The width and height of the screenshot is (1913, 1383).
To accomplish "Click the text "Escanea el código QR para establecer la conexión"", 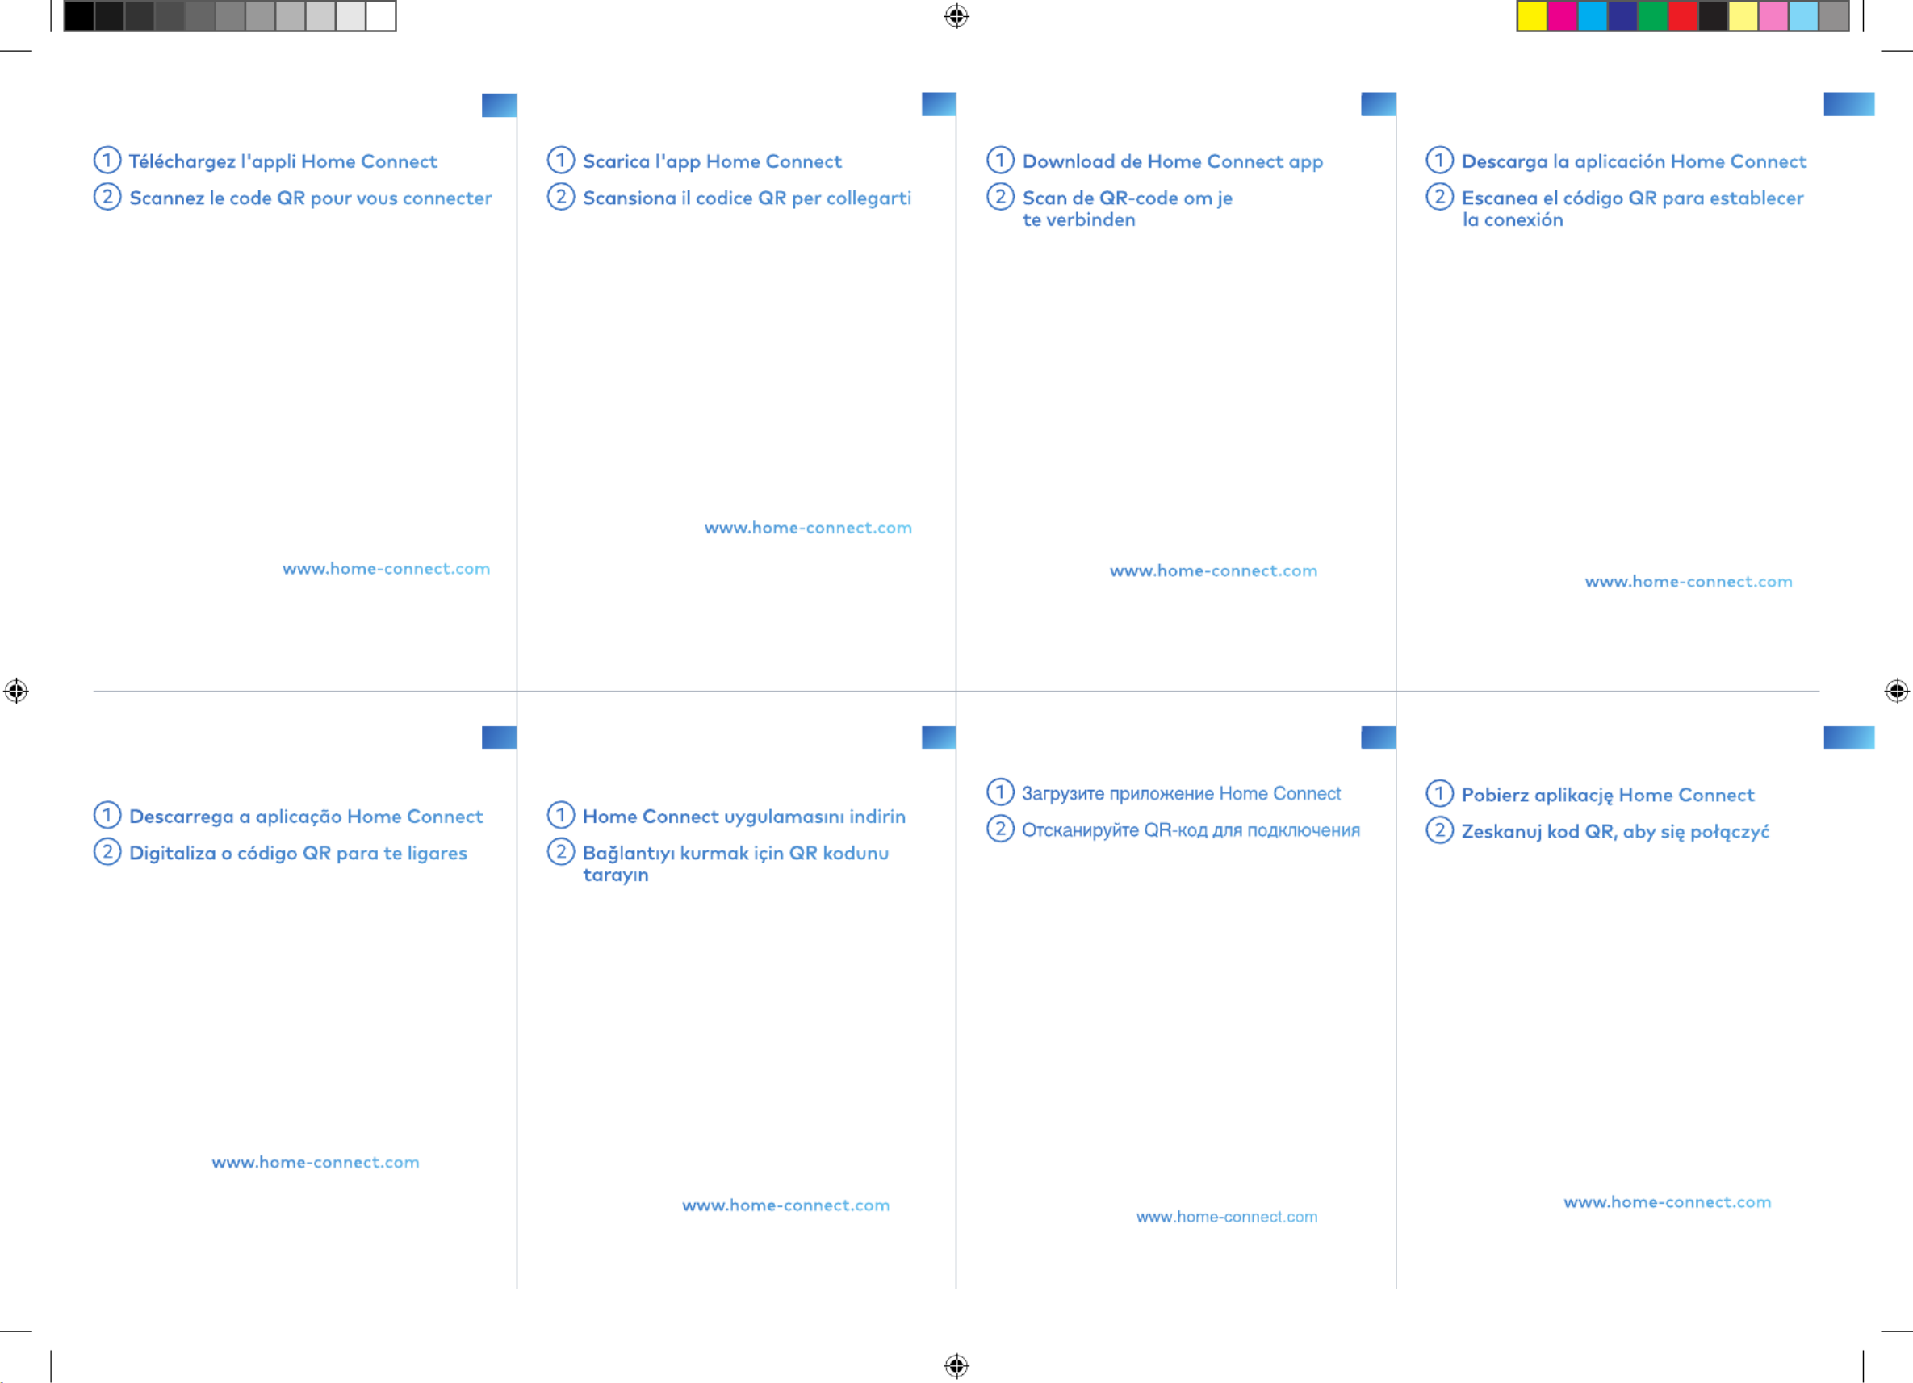I will pyautogui.click(x=1632, y=208).
